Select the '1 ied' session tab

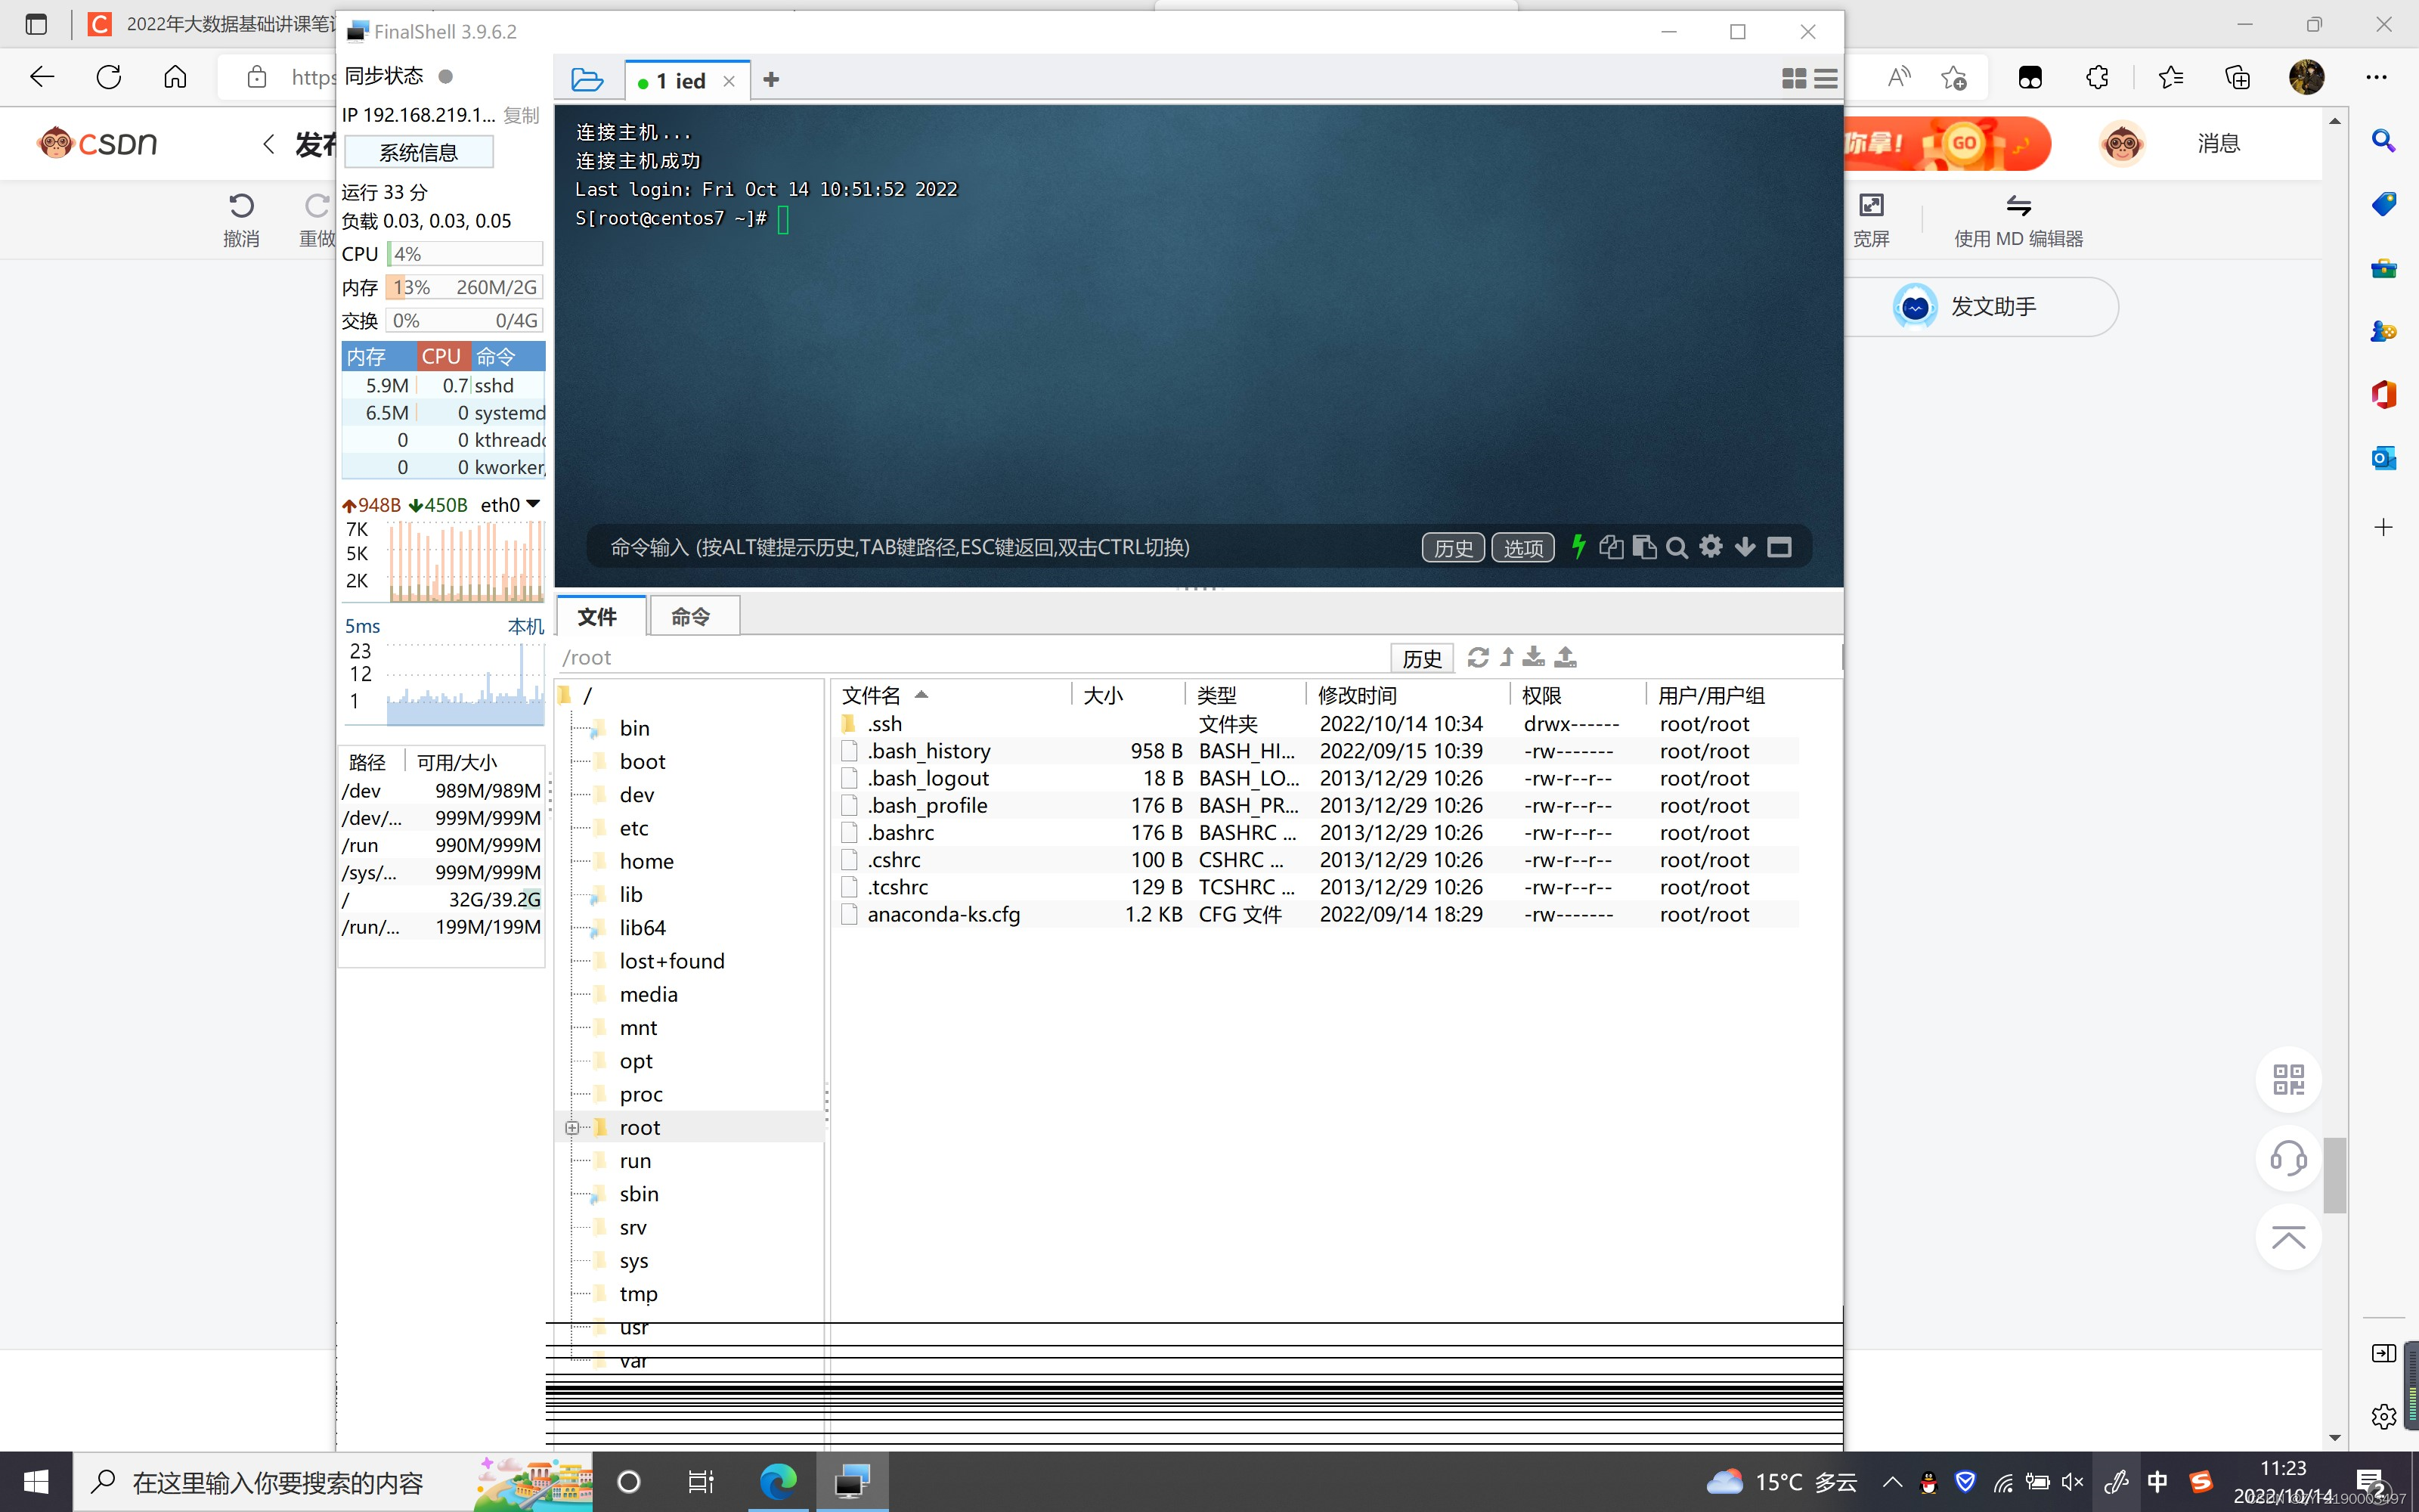680,81
